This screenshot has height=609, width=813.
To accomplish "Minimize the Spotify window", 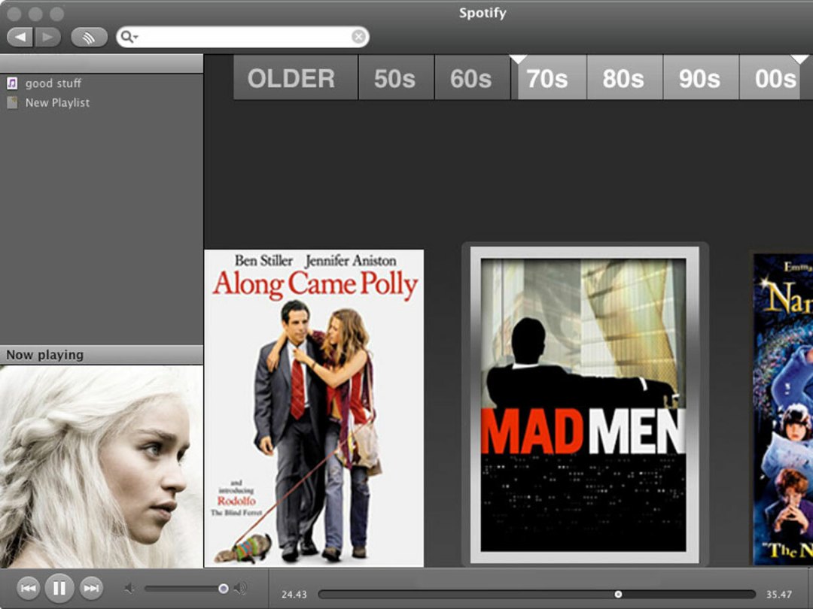I will 35,14.
